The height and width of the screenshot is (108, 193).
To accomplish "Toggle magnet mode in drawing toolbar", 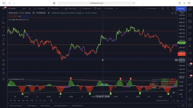I will click(3, 60).
